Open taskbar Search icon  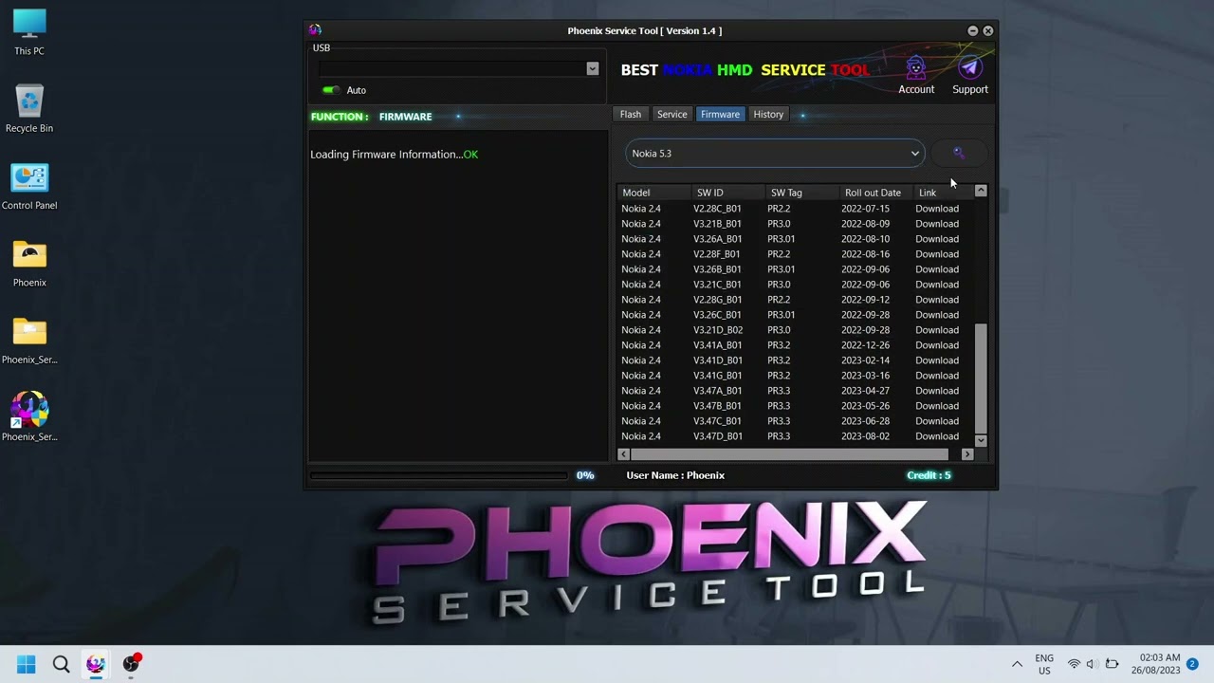61,665
